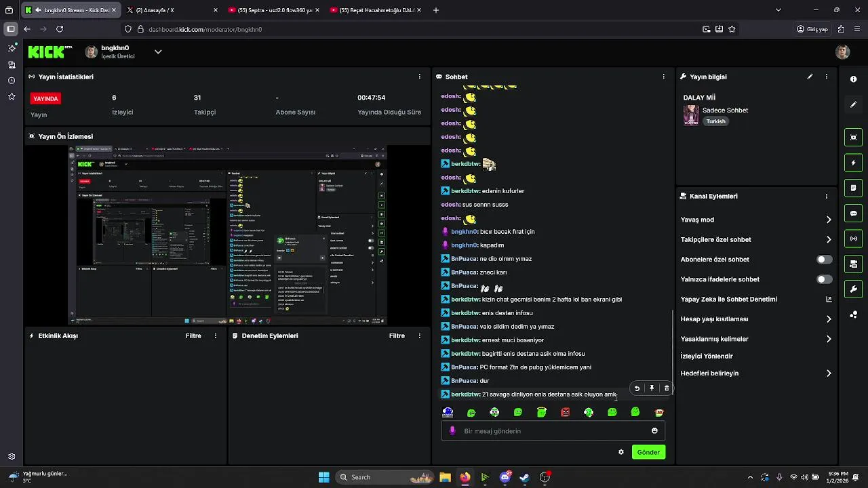Click the Sadece Sohbet category thumbnail

click(691, 115)
